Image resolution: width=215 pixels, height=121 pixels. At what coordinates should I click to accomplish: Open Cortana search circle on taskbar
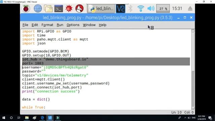click(11, 118)
